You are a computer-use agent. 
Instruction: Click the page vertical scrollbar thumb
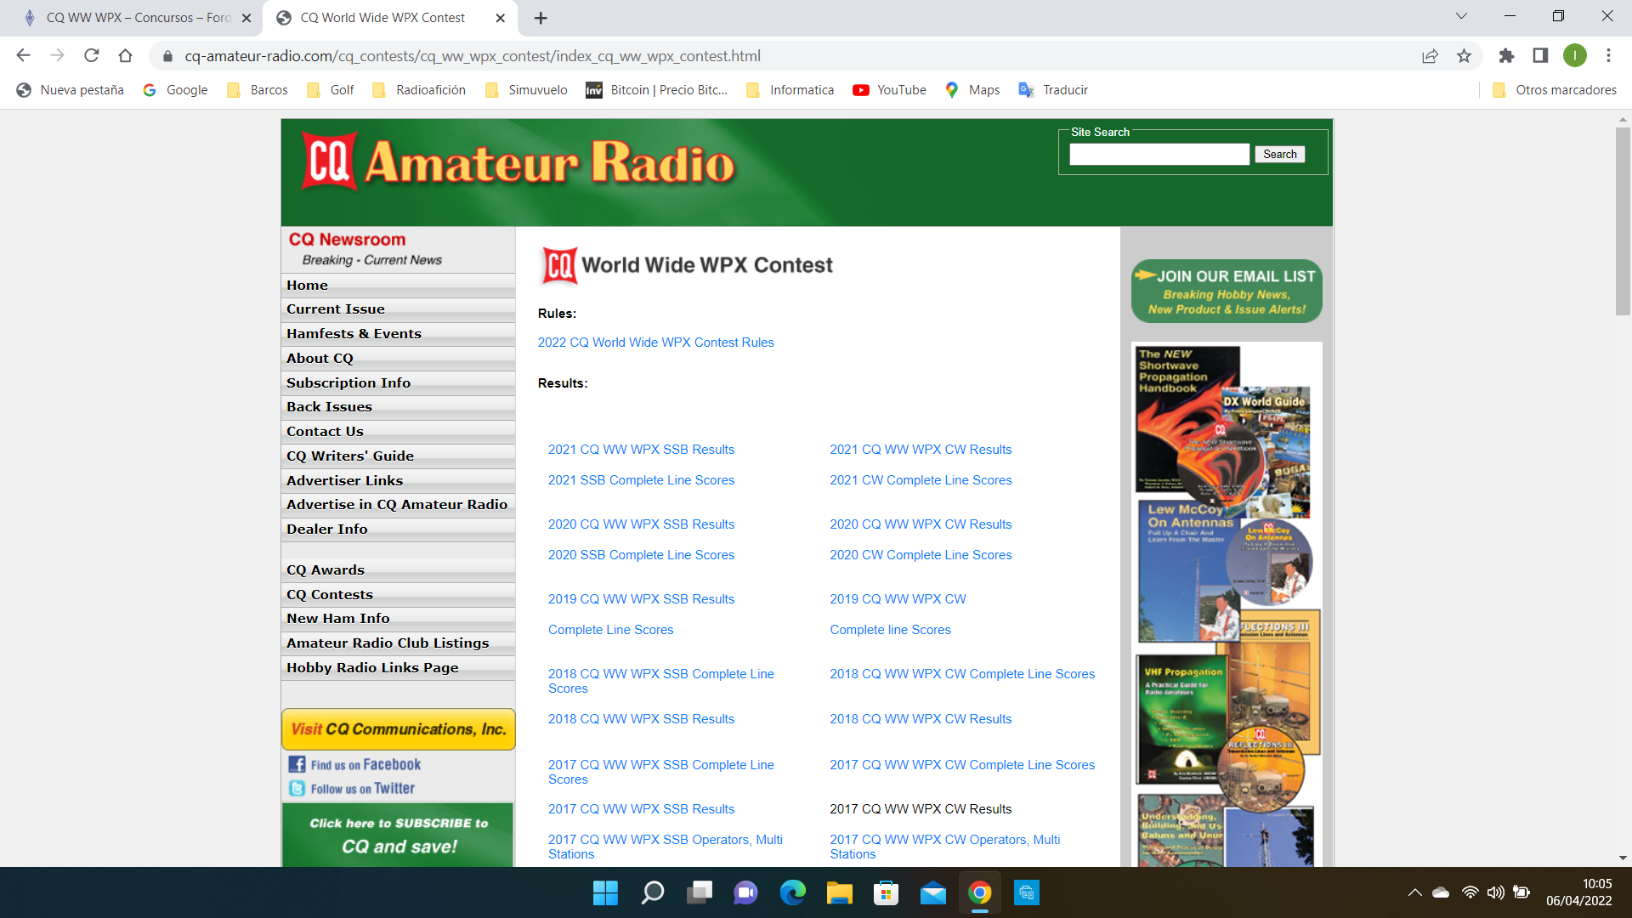[1622, 221]
